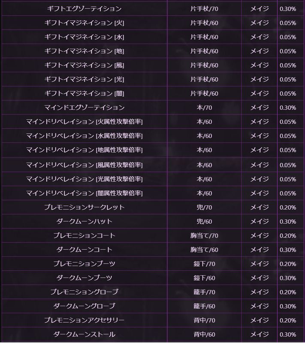The image size is (305, 343).
Task: Click the ギフトイマジネイション [闇] item cell
Action: 85,93
